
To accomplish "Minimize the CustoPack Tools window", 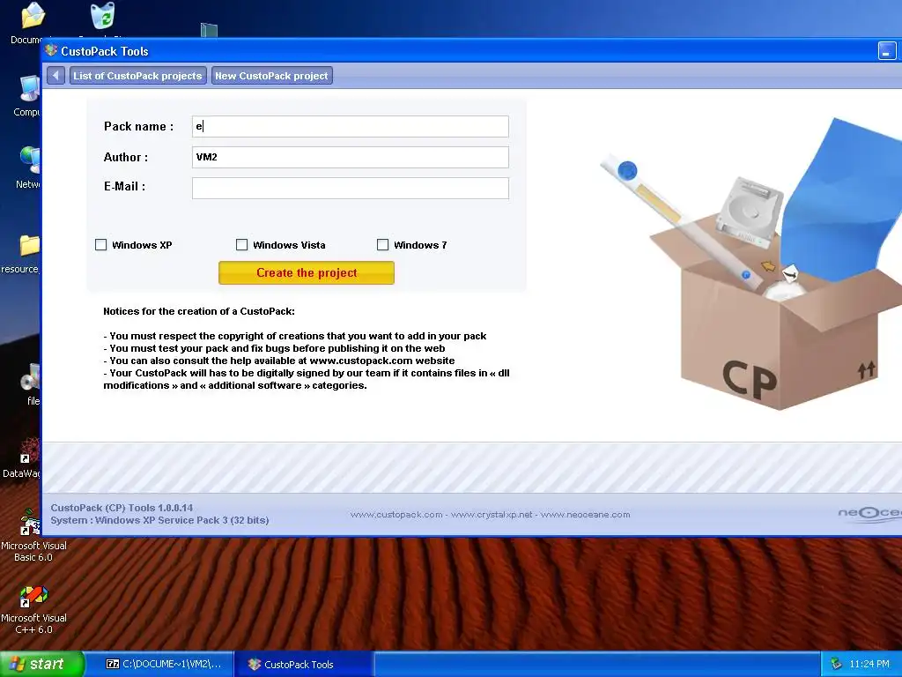I will coord(886,50).
